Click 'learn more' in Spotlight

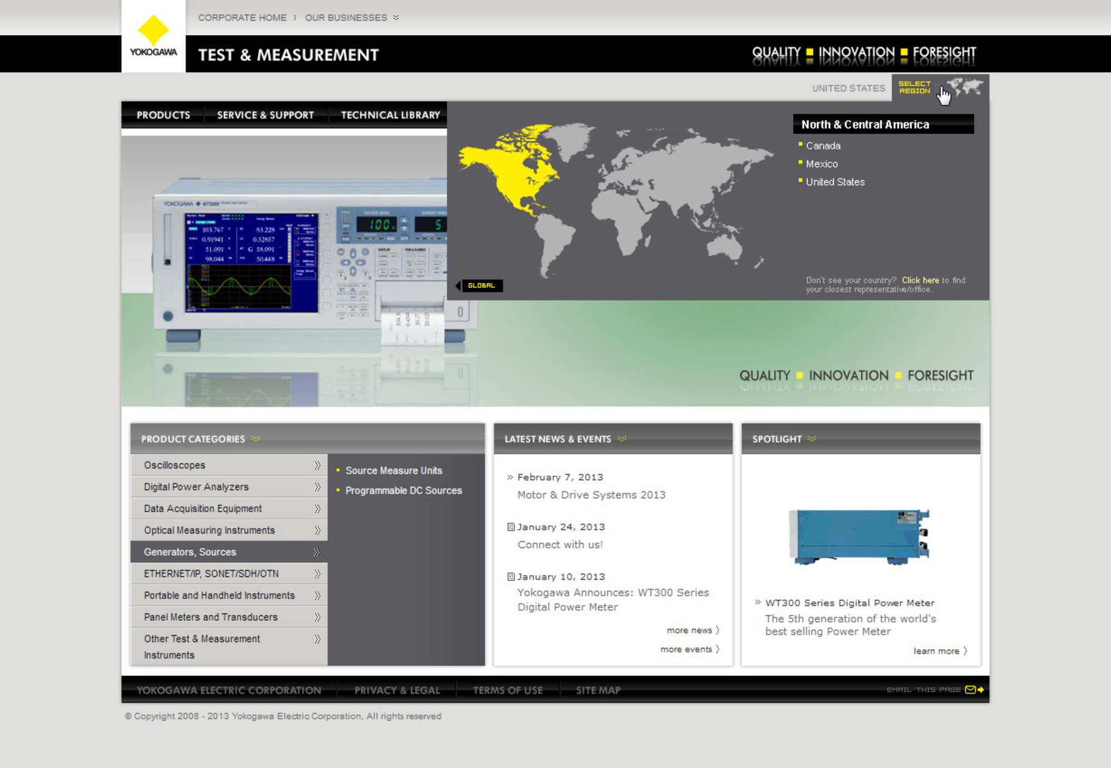(940, 651)
